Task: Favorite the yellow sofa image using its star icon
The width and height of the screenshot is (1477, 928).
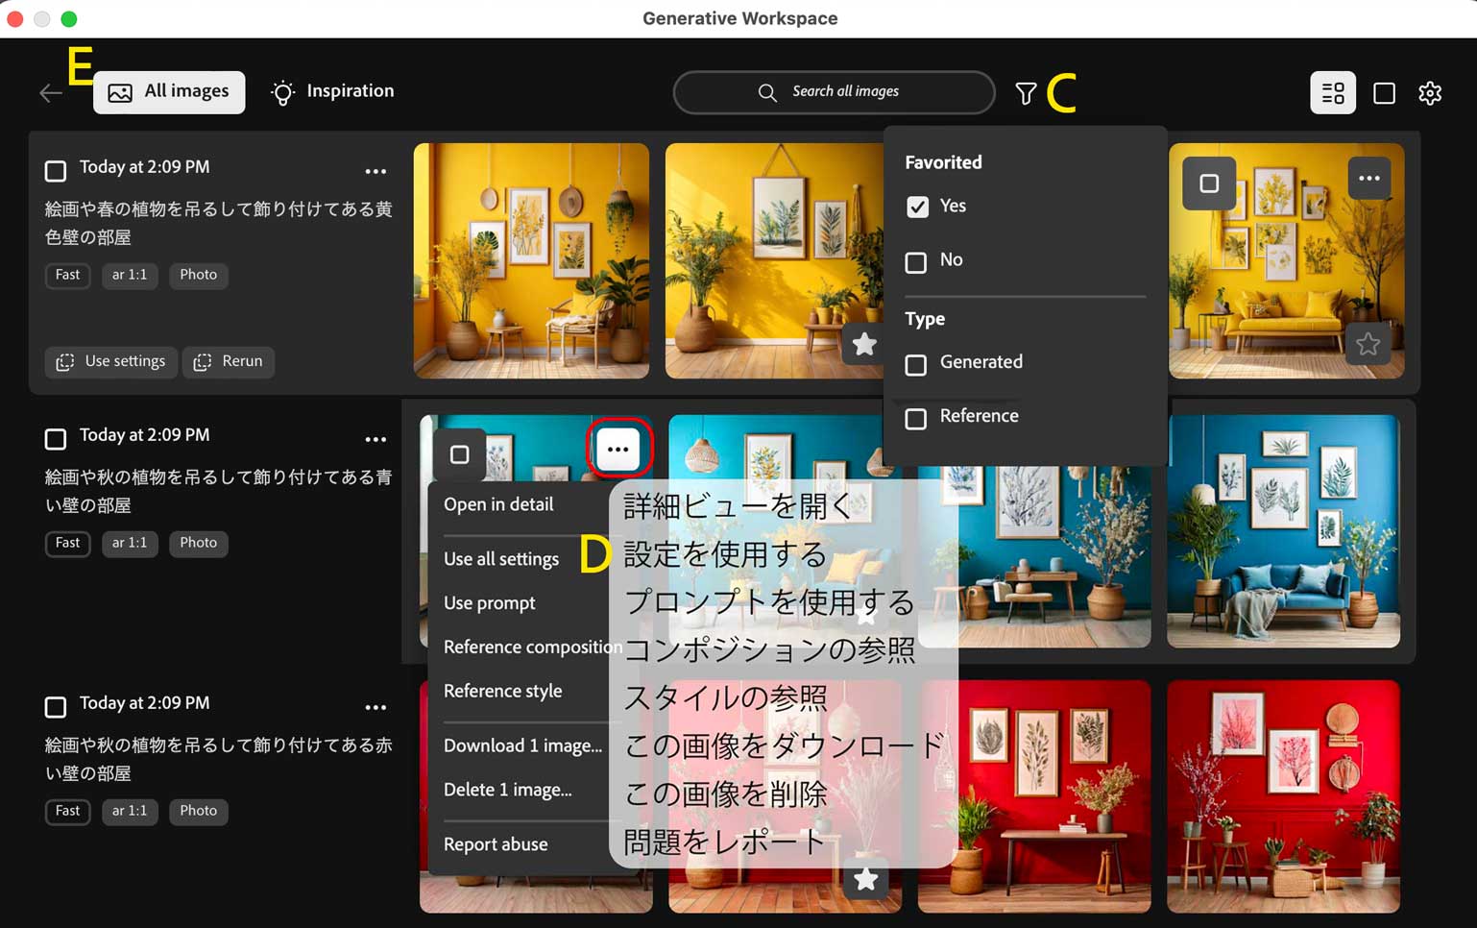Action: click(1368, 344)
